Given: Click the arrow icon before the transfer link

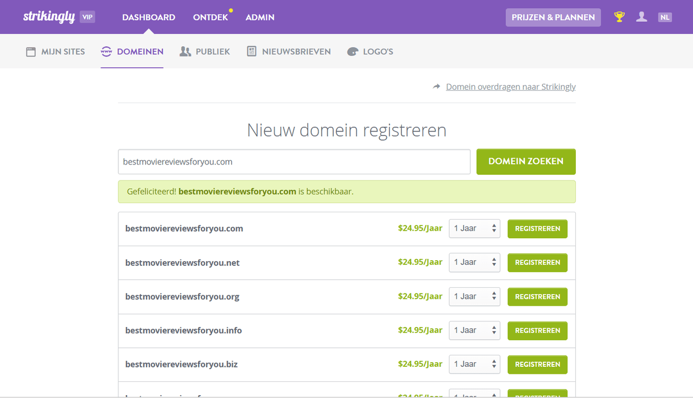Looking at the screenshot, I should click(437, 87).
